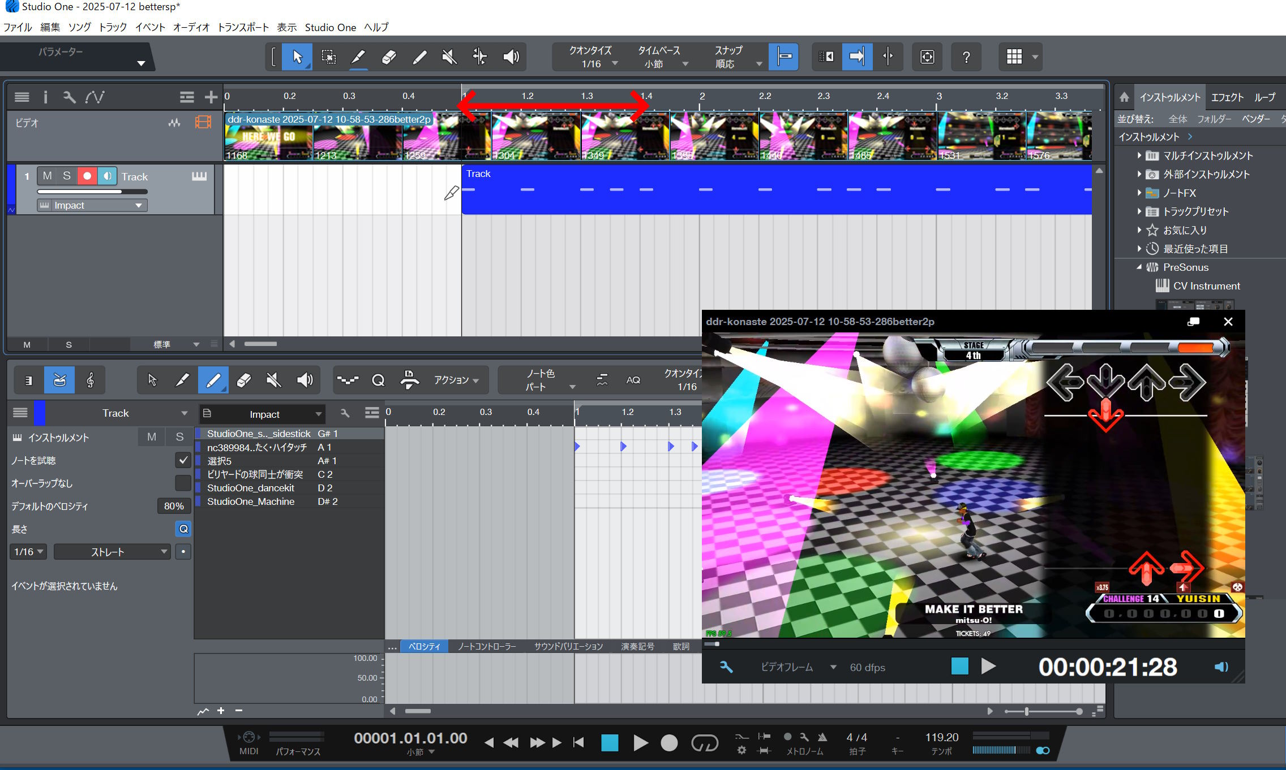The width and height of the screenshot is (1286, 770).
Task: Select the Range tool in top toolbar
Action: coord(328,57)
